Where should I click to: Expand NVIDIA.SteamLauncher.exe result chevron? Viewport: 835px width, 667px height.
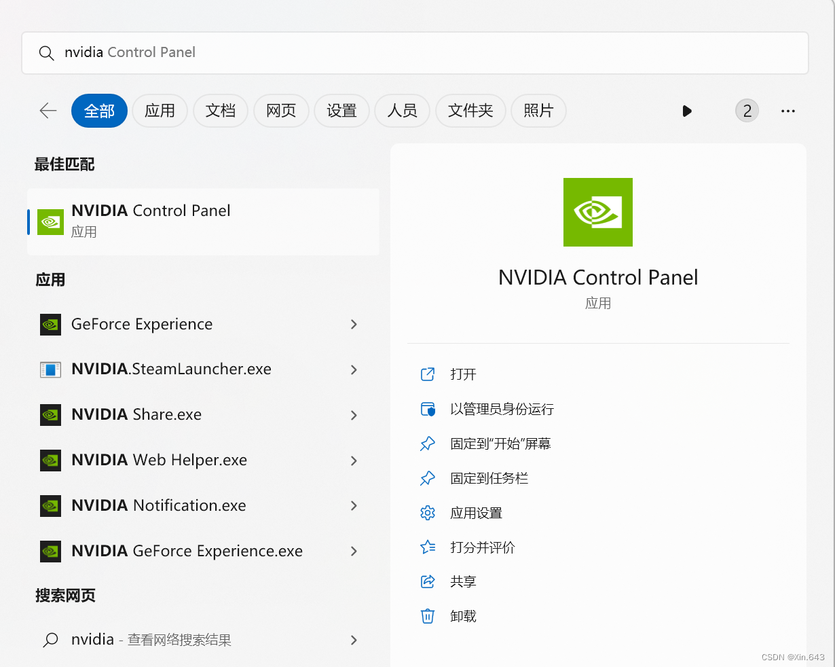[x=354, y=369]
